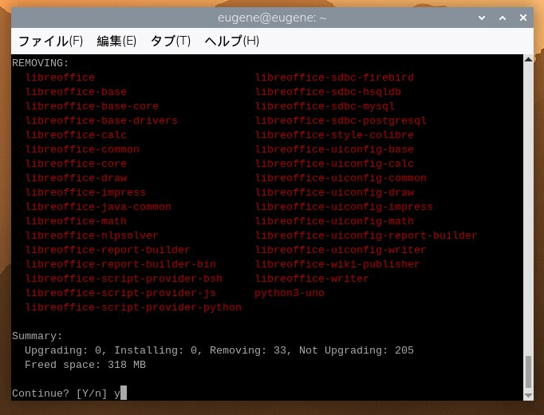Click the package libreoffice-common
The width and height of the screenshot is (544, 415).
pos(82,149)
